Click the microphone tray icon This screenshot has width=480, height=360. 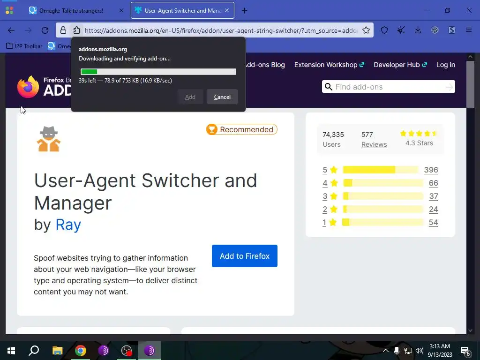click(x=397, y=351)
